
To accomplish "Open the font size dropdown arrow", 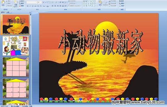I will pos(41,2).
